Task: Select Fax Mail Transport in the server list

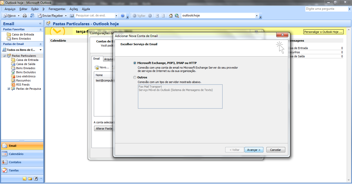Action: click(x=150, y=87)
